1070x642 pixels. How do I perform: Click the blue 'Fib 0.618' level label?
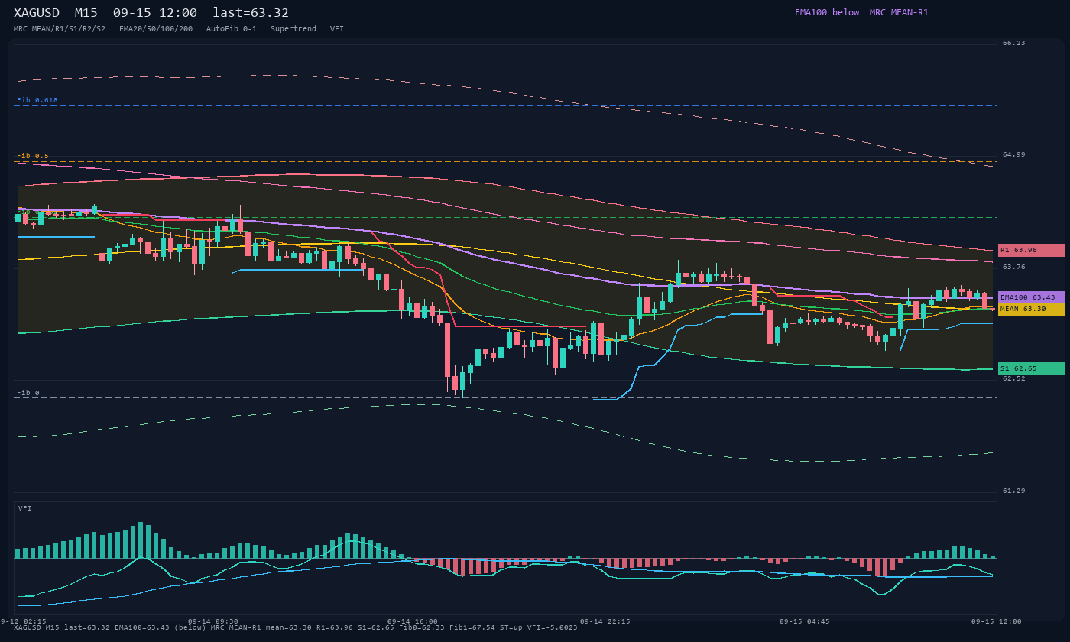(37, 100)
